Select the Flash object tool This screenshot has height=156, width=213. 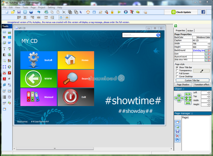coord(9,73)
